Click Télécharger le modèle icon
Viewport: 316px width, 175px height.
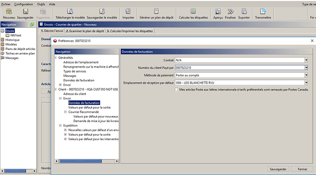click(70, 11)
